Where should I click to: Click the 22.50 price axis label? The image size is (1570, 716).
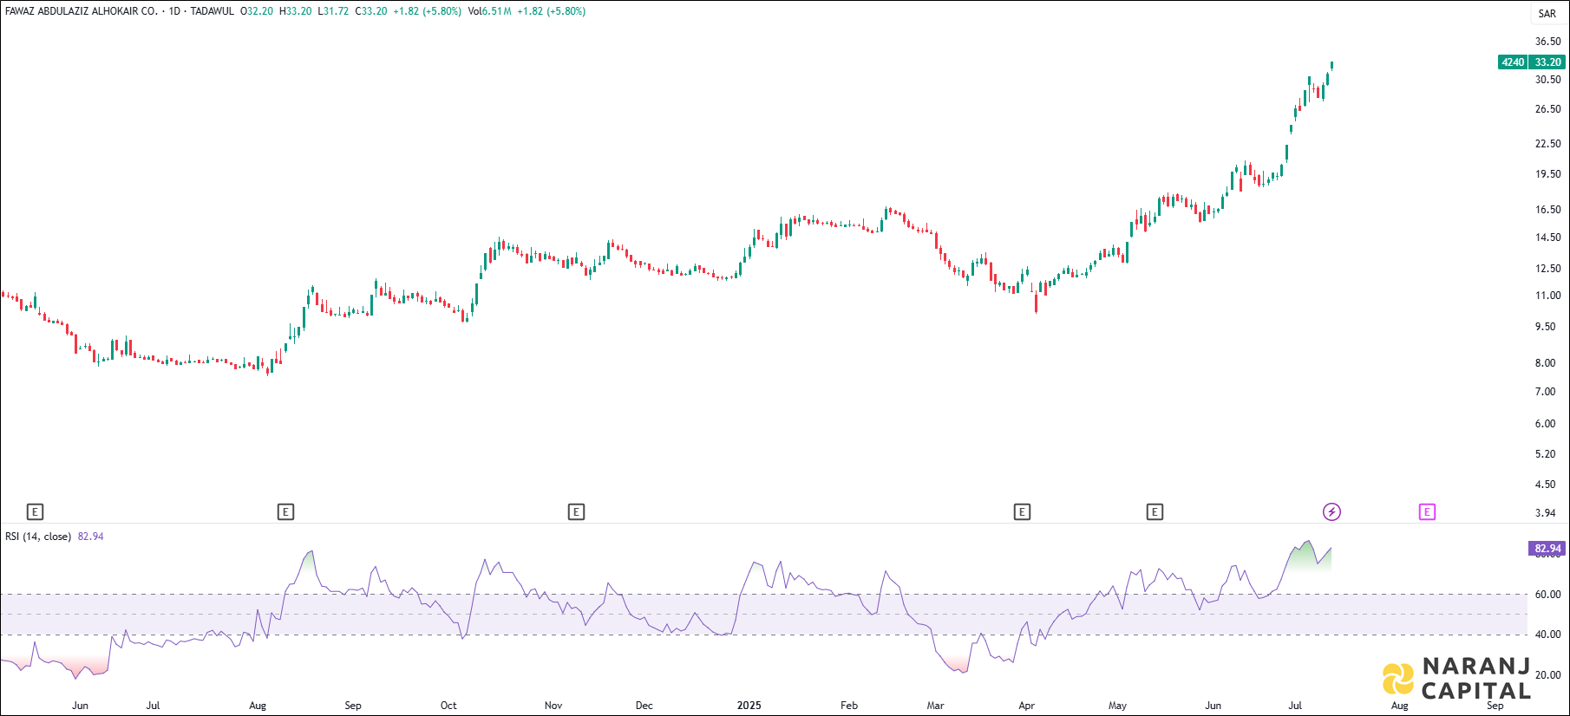pyautogui.click(x=1547, y=144)
